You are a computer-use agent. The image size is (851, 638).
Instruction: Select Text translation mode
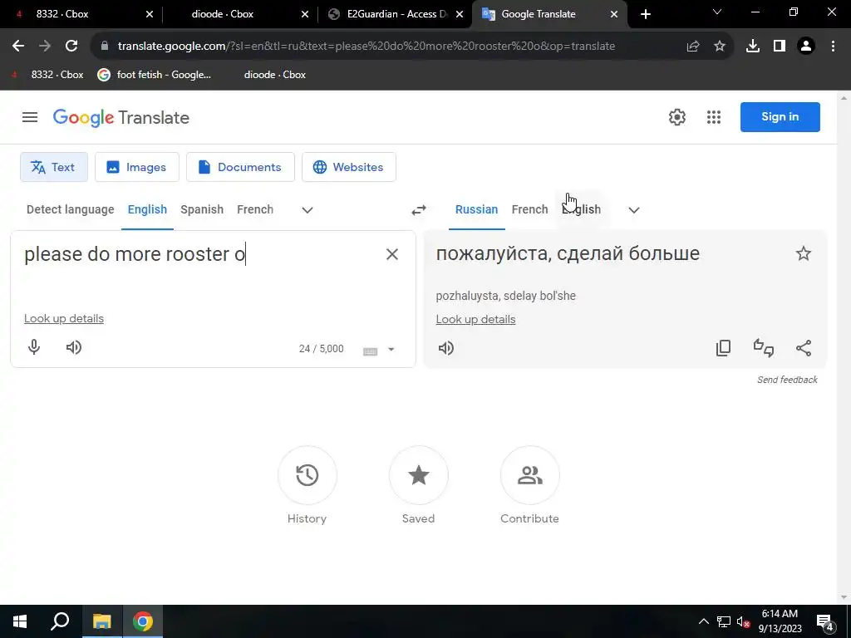(x=54, y=167)
